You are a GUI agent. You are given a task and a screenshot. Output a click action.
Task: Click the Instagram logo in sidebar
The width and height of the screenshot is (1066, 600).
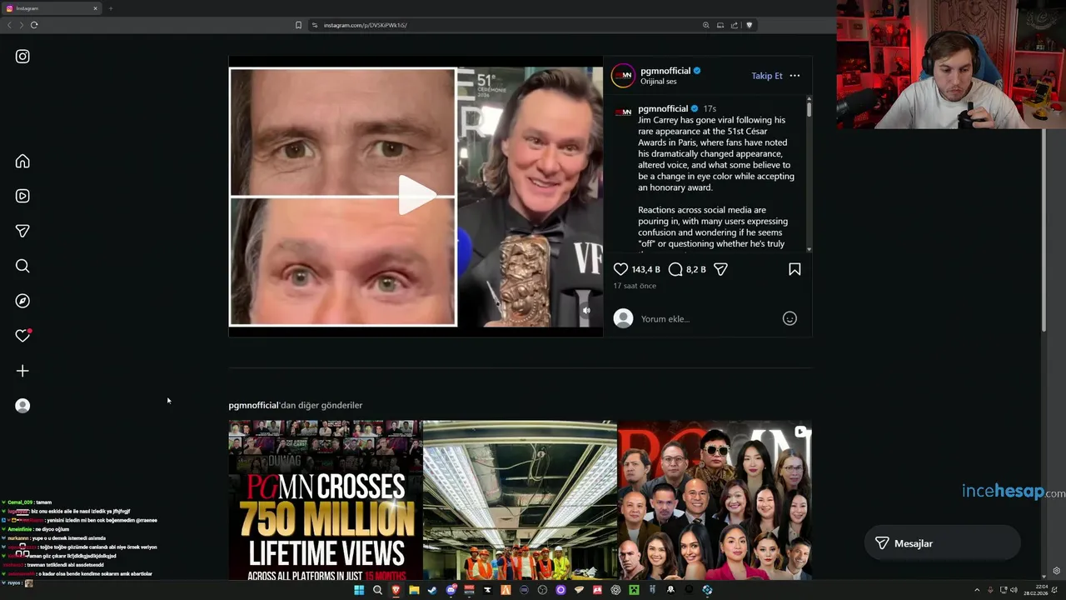(x=22, y=57)
